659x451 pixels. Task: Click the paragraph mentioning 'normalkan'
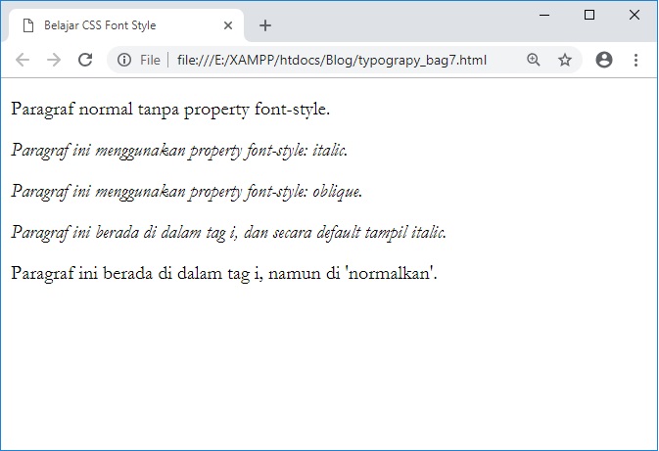pyautogui.click(x=223, y=273)
